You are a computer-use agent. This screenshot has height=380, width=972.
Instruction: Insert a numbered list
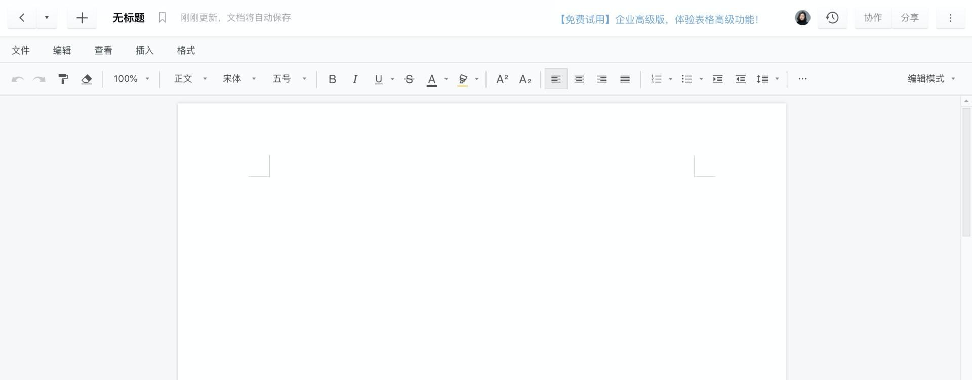(656, 79)
